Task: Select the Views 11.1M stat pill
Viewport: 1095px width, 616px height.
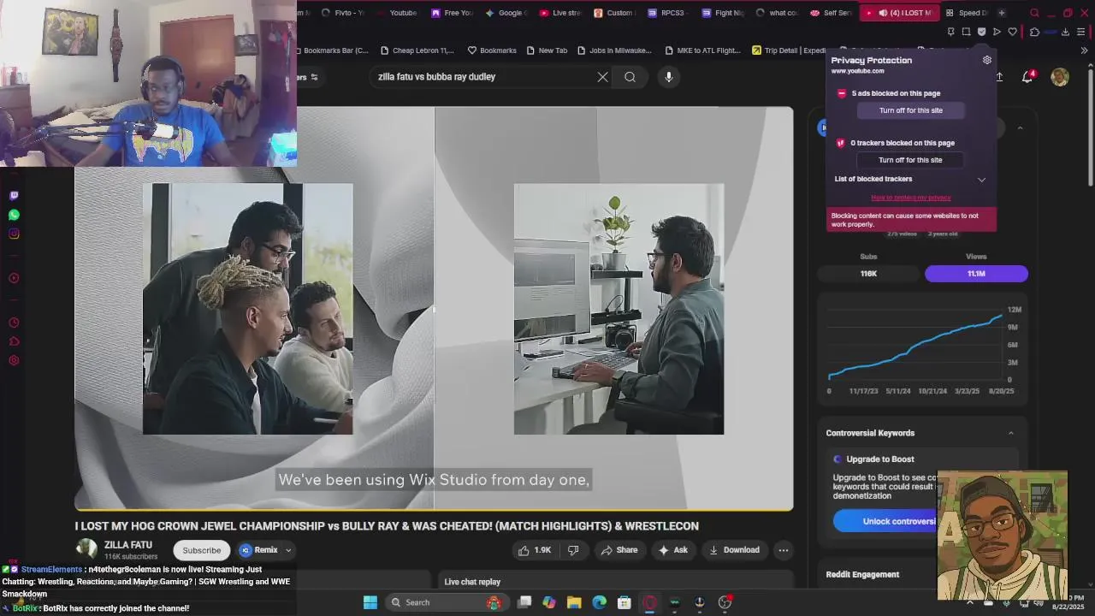Action: tap(976, 274)
